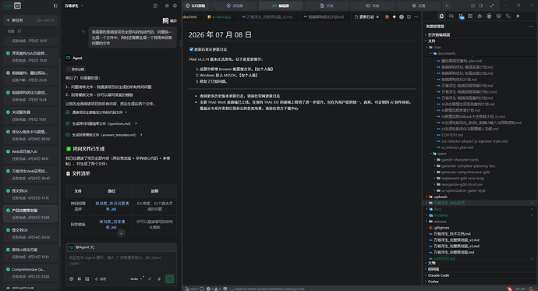Open chat history clock icon
538x291 pixels.
(x=155, y=5)
